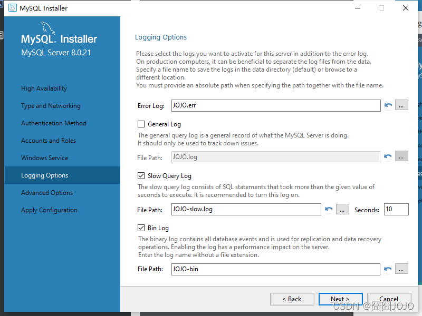The width and height of the screenshot is (422, 316).
Task: Enable the General Log checkbox
Action: (x=141, y=124)
